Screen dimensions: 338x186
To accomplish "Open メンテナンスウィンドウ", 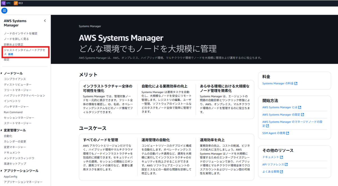I will pos(19,158).
